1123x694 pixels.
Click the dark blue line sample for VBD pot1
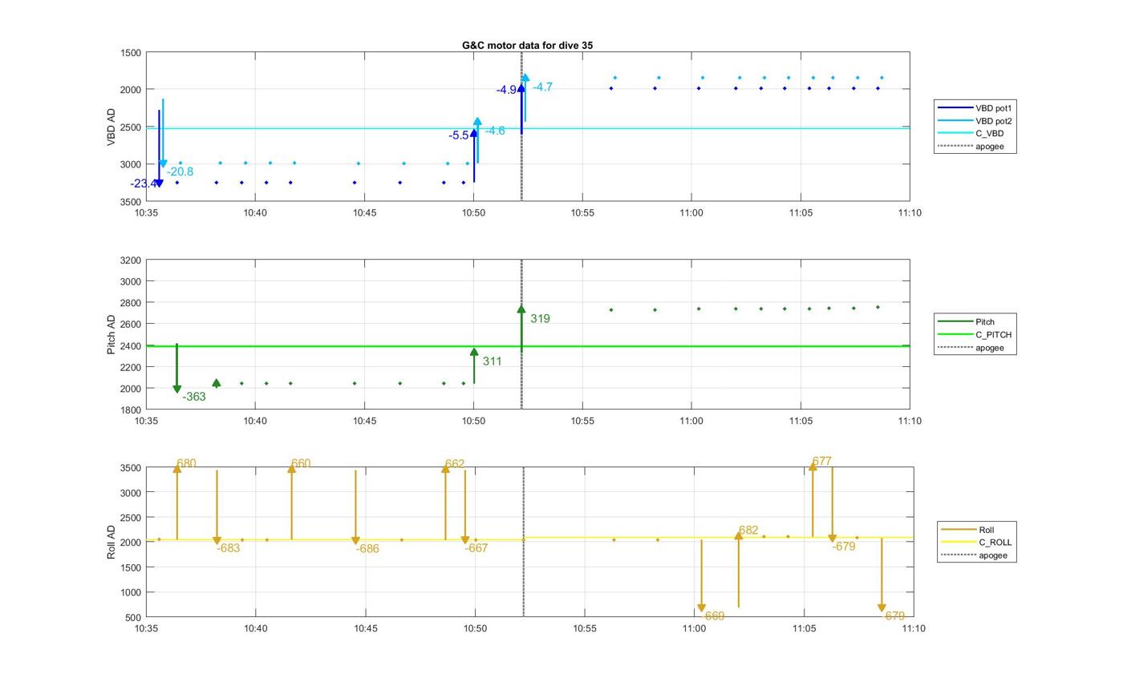coord(955,108)
